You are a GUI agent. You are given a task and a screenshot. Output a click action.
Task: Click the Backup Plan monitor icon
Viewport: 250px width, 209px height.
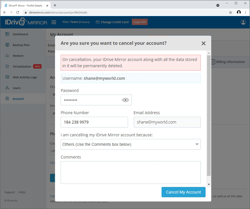tap(7, 45)
